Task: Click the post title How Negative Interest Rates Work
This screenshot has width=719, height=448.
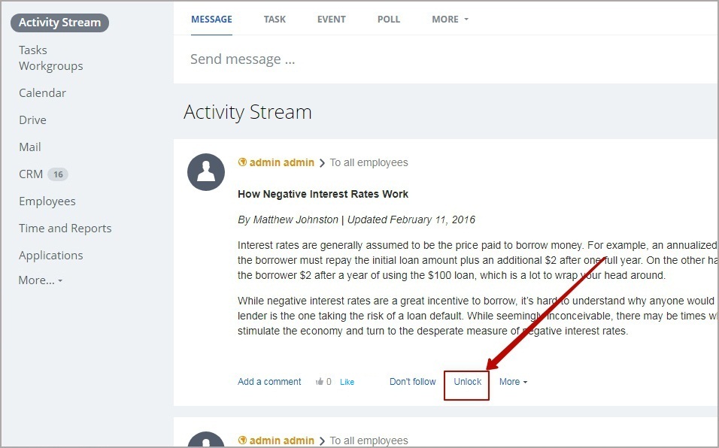Action: tap(323, 194)
